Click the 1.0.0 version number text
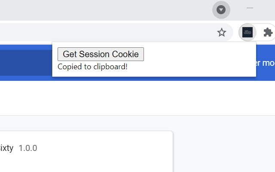The image size is (275, 172). click(x=28, y=148)
